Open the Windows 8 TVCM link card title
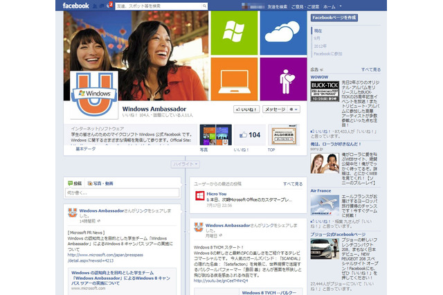 pyautogui.click(x=269, y=293)
